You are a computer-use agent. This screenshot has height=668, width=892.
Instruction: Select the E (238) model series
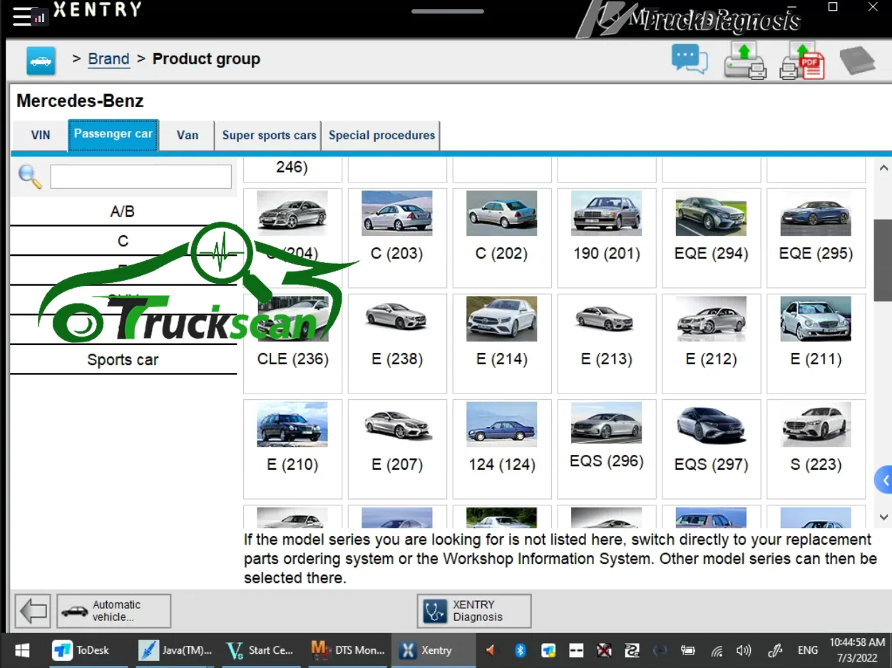tap(397, 344)
